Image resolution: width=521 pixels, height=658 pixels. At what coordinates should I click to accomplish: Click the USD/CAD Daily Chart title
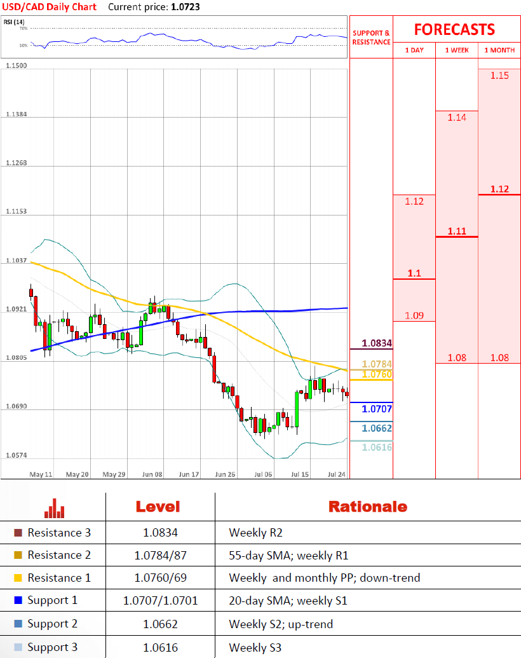pos(50,7)
